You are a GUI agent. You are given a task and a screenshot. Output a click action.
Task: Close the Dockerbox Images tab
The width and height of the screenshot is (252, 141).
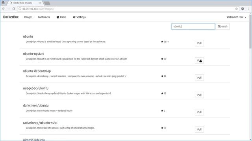click(x=40, y=3)
